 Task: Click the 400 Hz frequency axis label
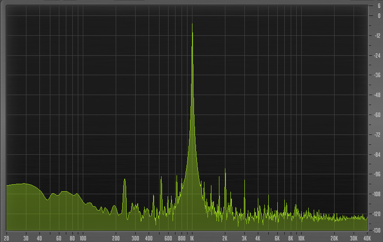point(149,239)
